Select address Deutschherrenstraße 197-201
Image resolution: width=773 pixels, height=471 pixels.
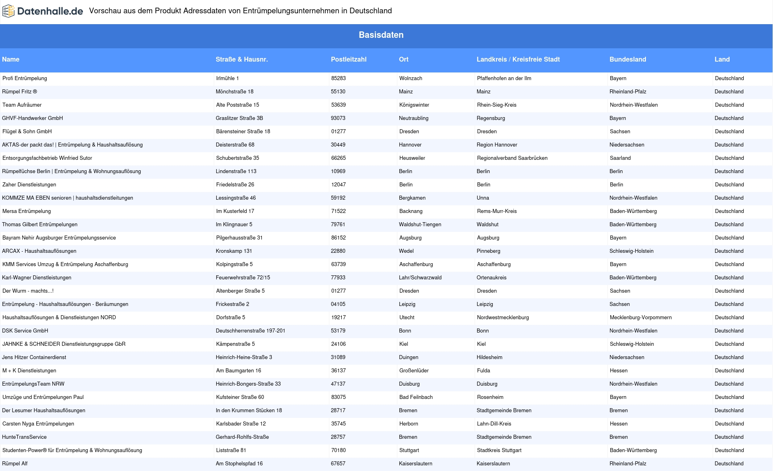click(x=250, y=331)
